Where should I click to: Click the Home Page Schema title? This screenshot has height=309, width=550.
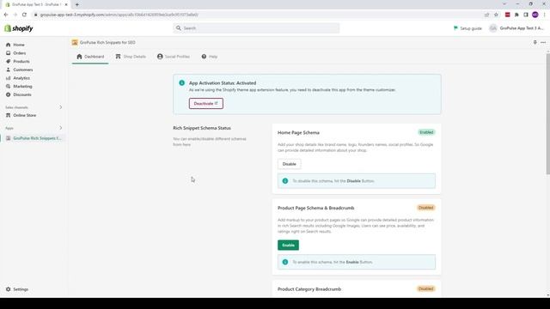click(298, 133)
